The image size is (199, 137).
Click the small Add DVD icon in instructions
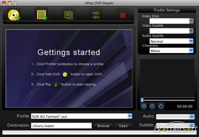tap(65, 75)
